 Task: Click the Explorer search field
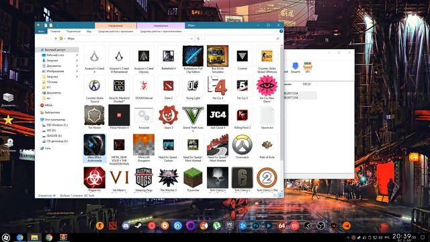coord(242,39)
